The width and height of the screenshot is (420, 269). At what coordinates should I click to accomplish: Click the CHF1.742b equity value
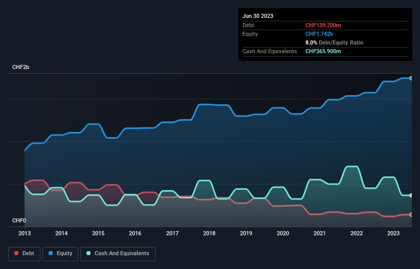point(319,34)
